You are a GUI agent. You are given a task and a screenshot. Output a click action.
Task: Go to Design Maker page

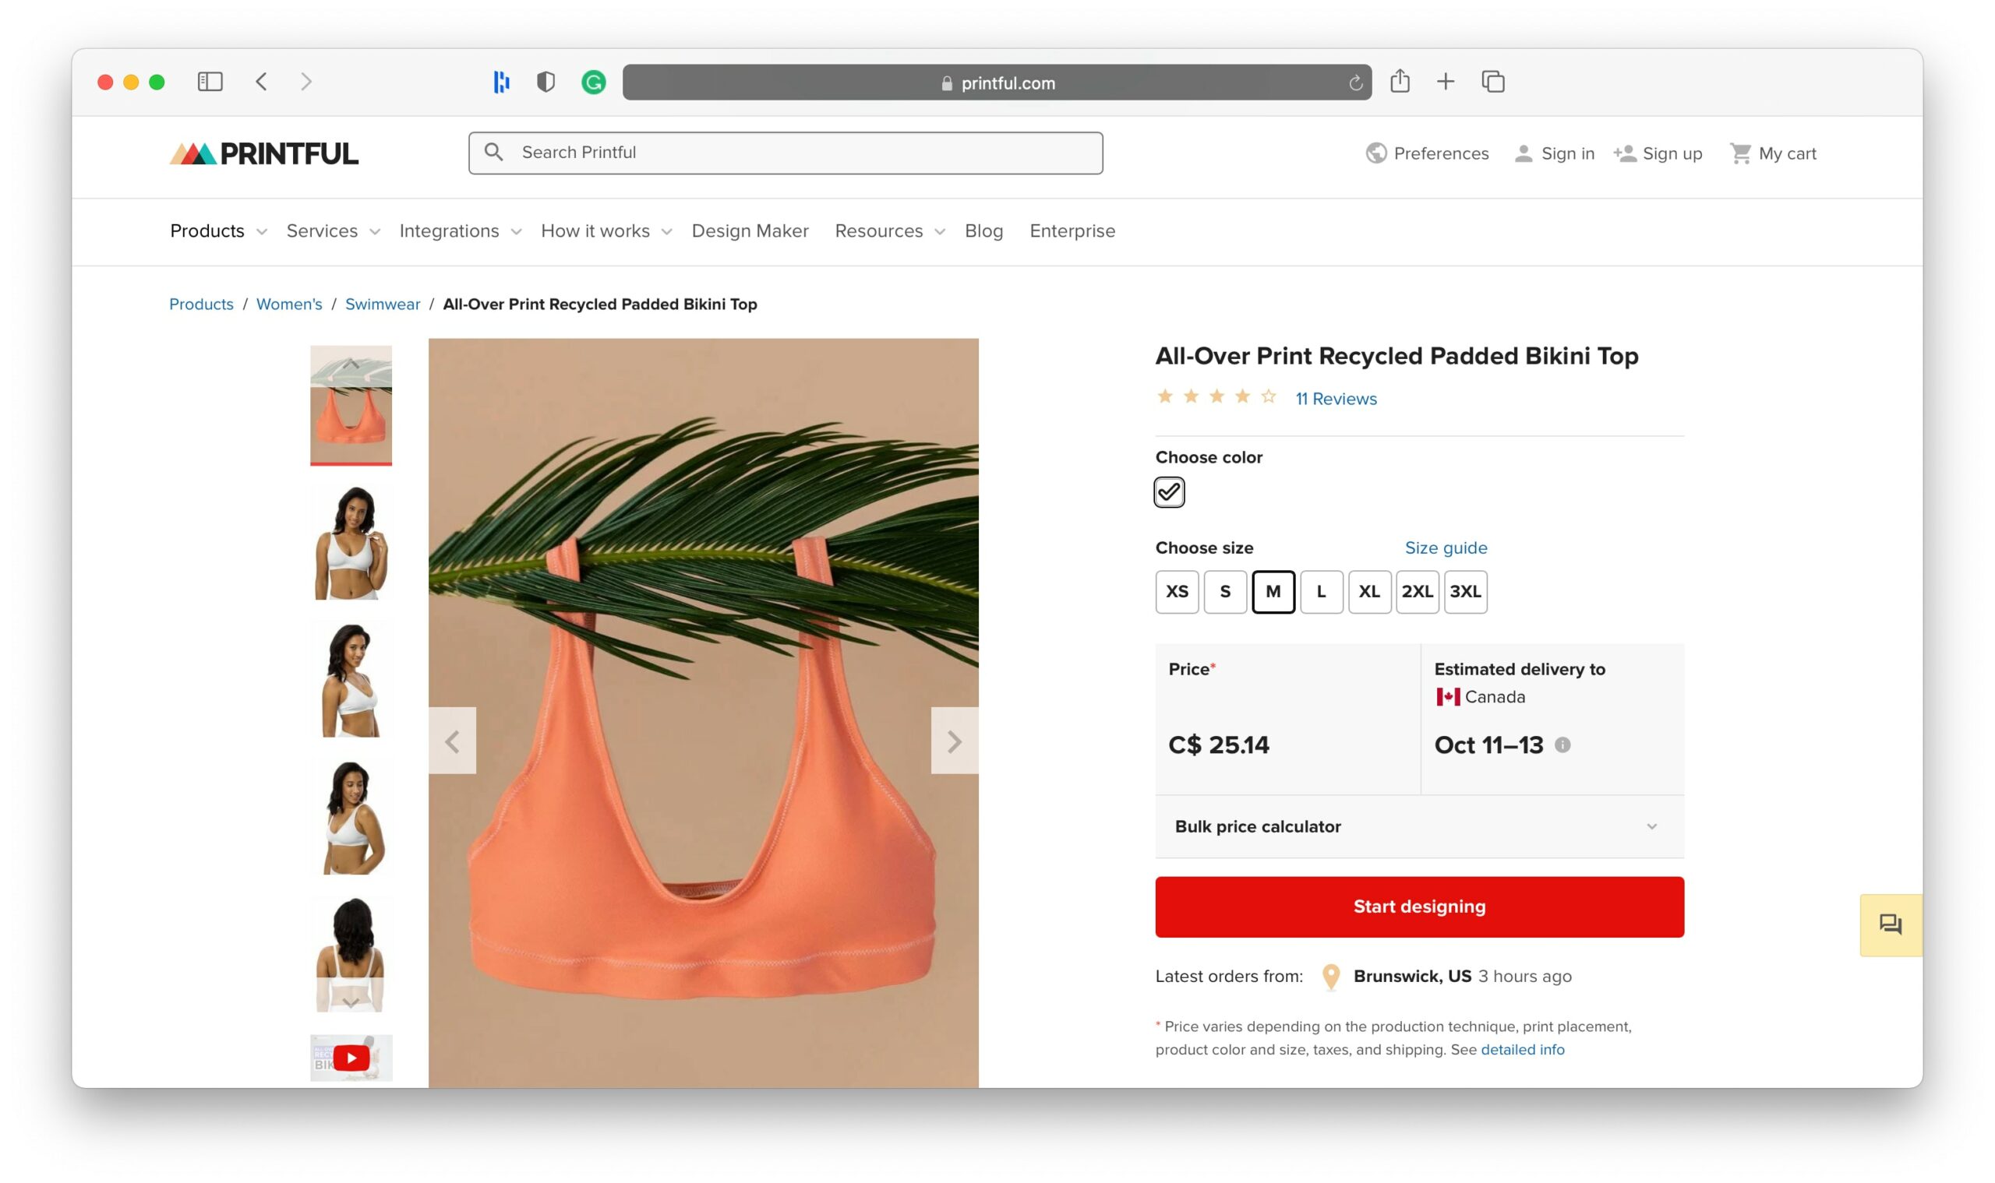coord(750,231)
